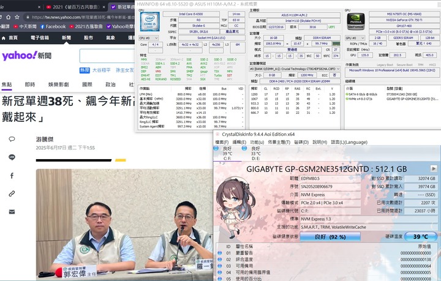Click status dot for 02 綜合溫度 row
Viewport: 441px width, 281px height.
pyautogui.click(x=220, y=260)
